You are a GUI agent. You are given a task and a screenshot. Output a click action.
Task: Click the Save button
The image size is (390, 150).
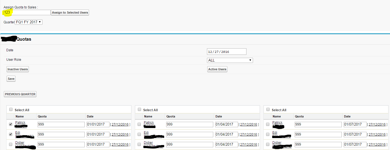(11, 79)
